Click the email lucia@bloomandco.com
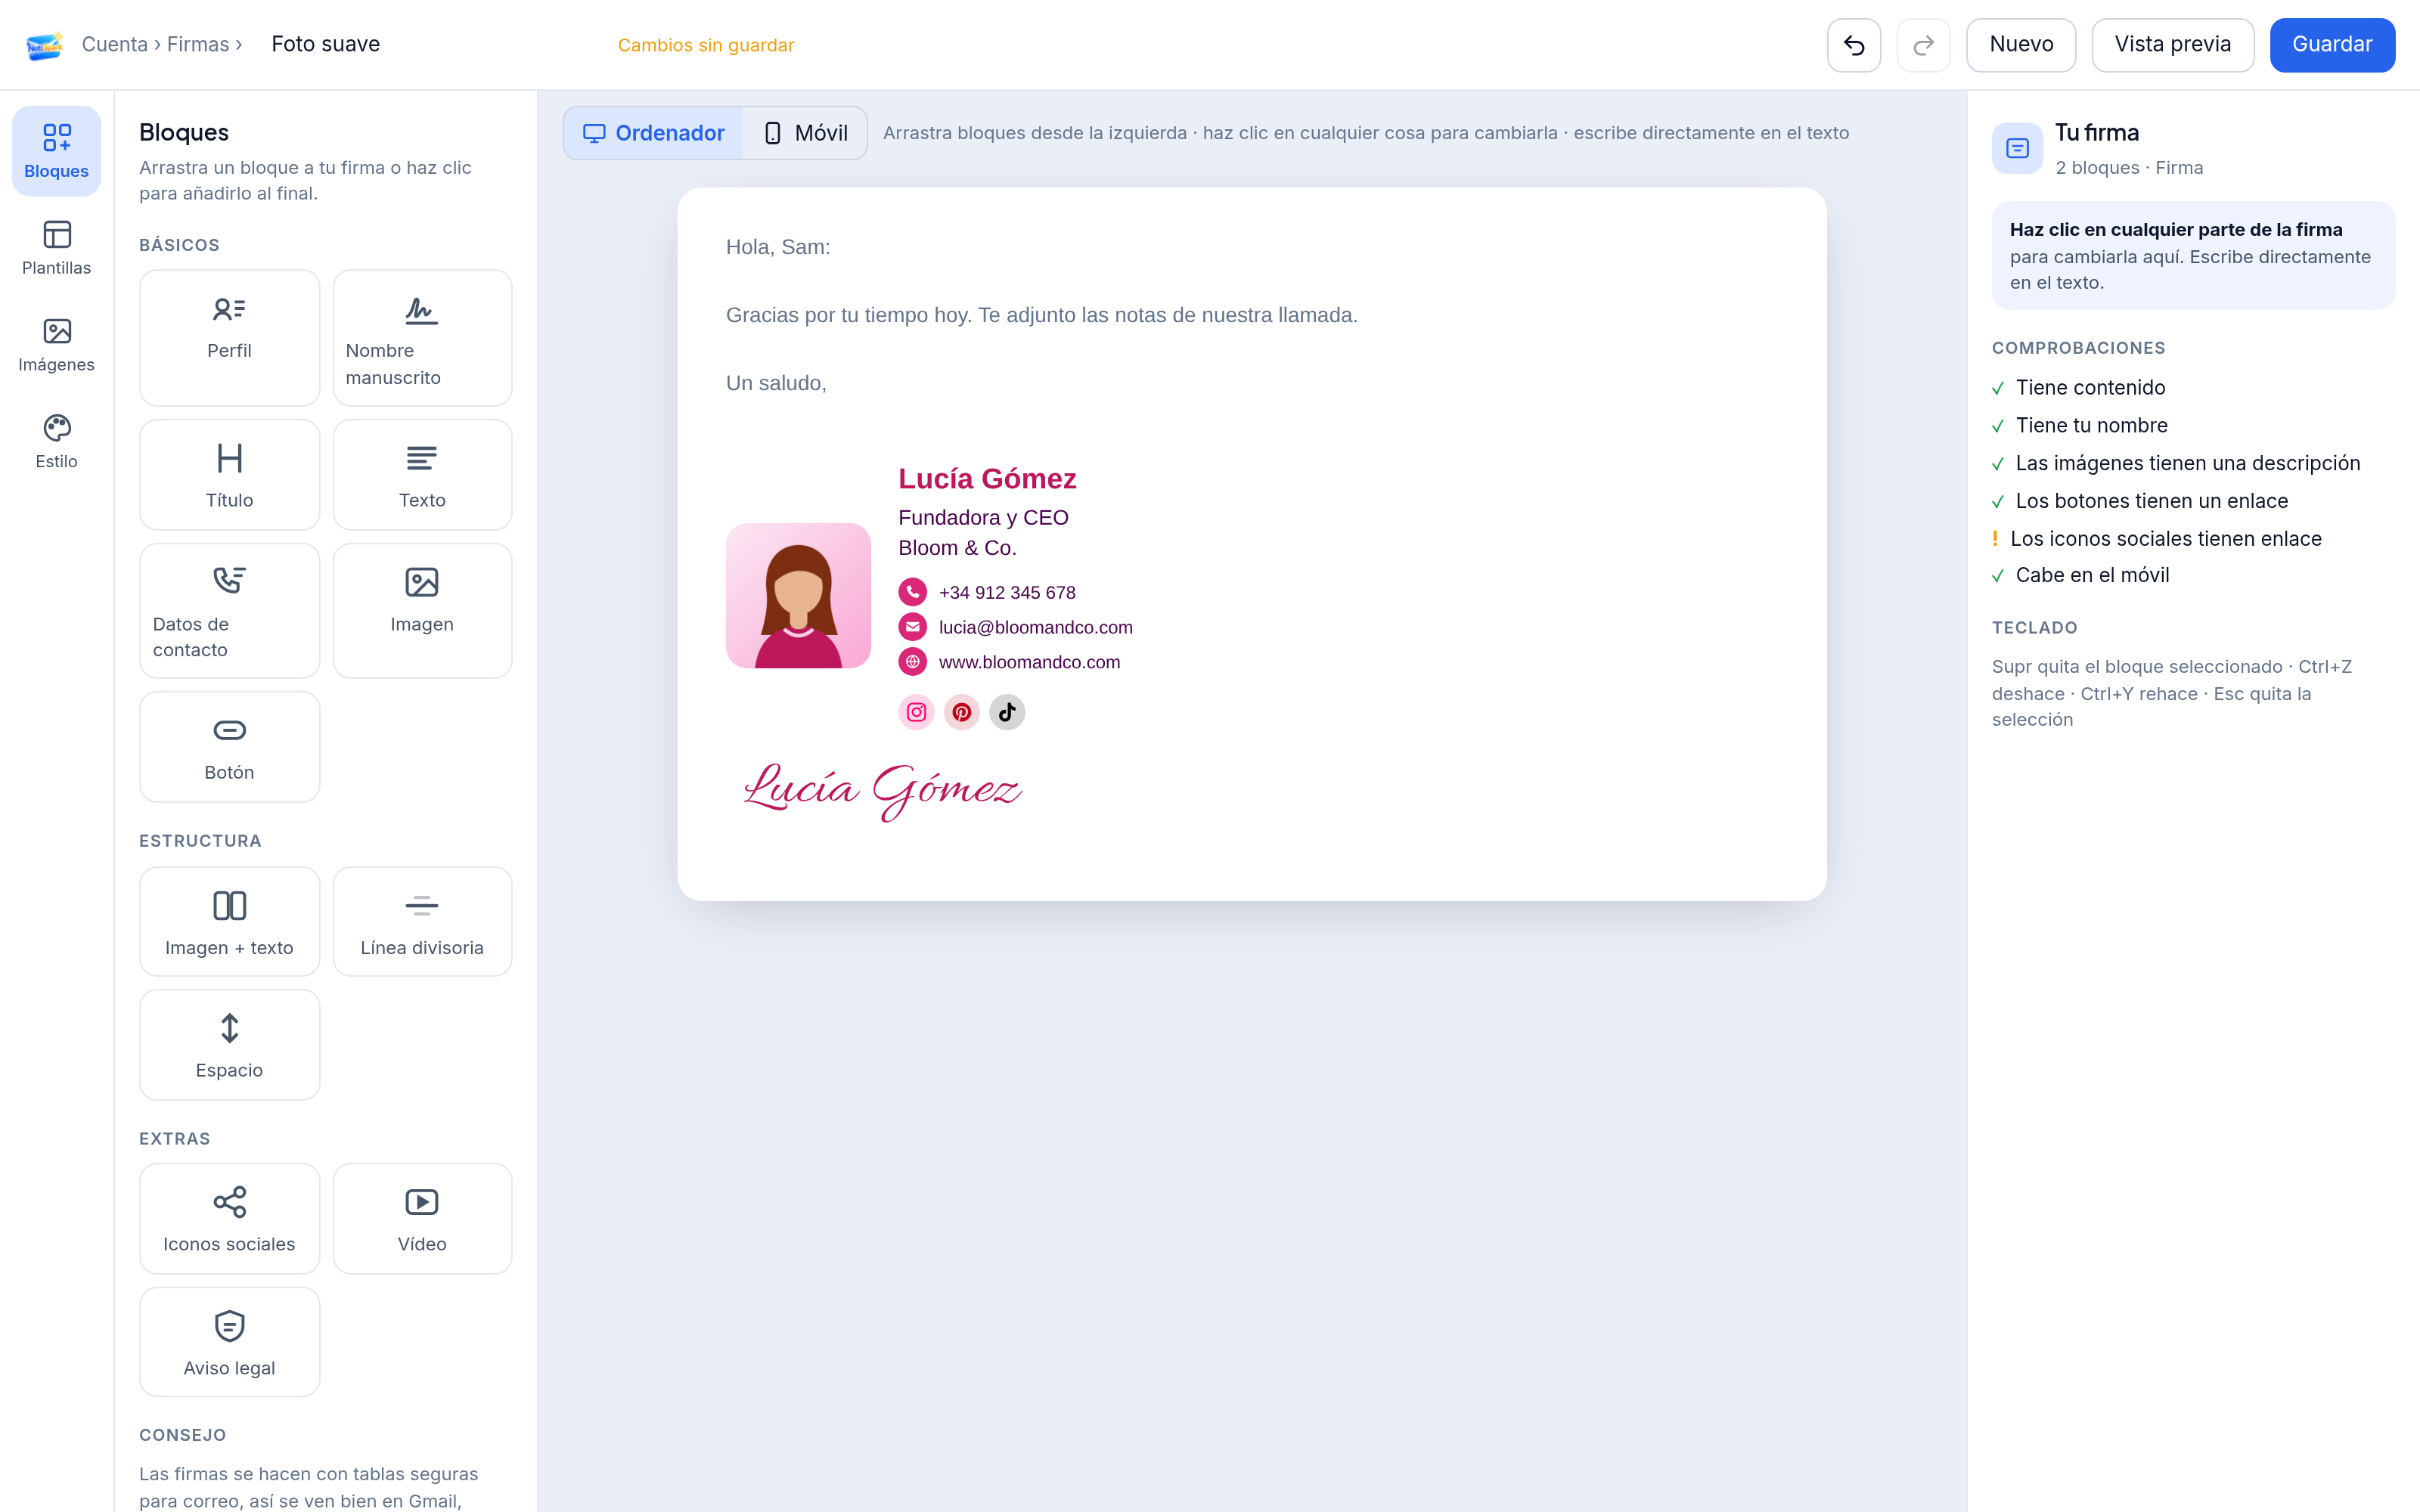The height and width of the screenshot is (1512, 2420). coord(1035,627)
